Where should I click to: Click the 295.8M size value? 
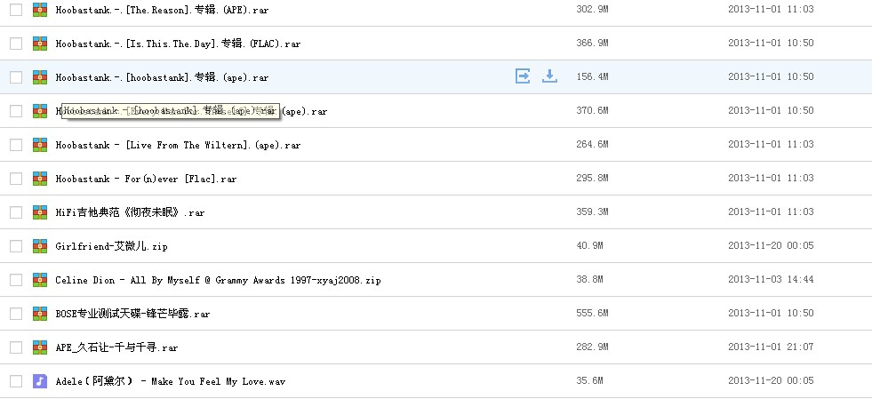click(592, 178)
